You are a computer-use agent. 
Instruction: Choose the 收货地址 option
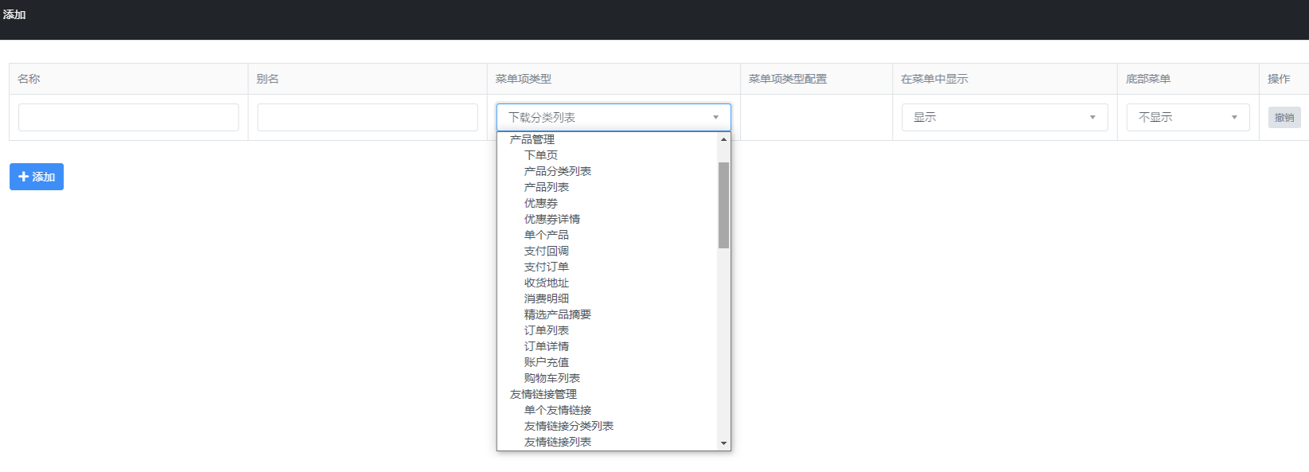coord(546,283)
